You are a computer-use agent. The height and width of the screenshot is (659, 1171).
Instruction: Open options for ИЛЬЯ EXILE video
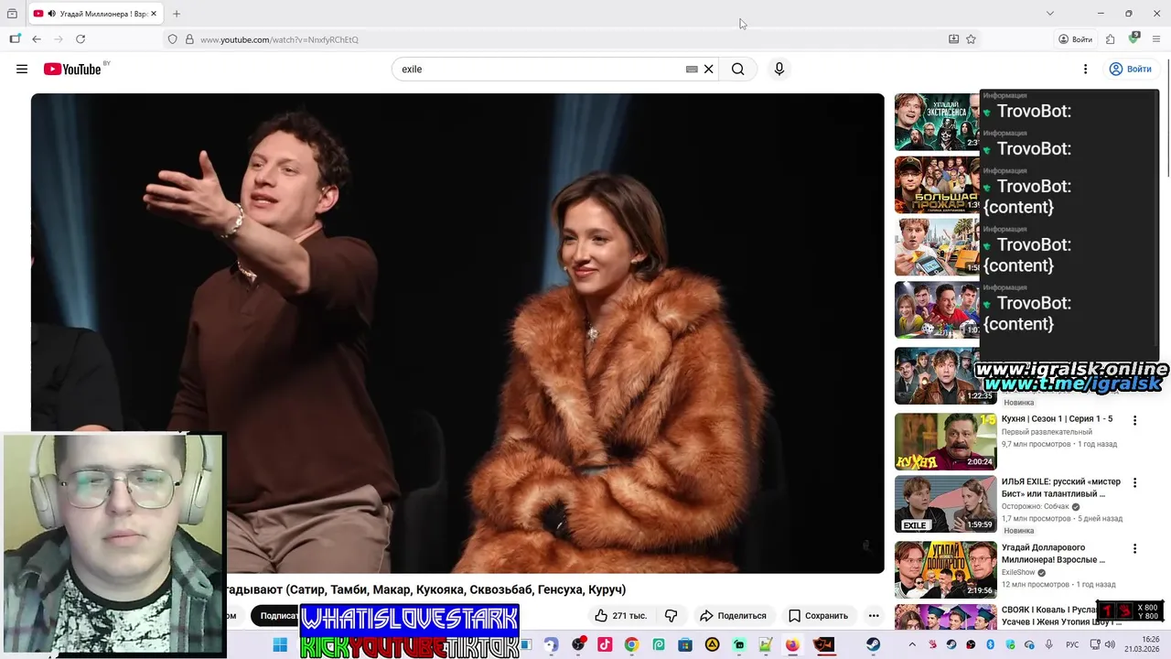(1134, 482)
